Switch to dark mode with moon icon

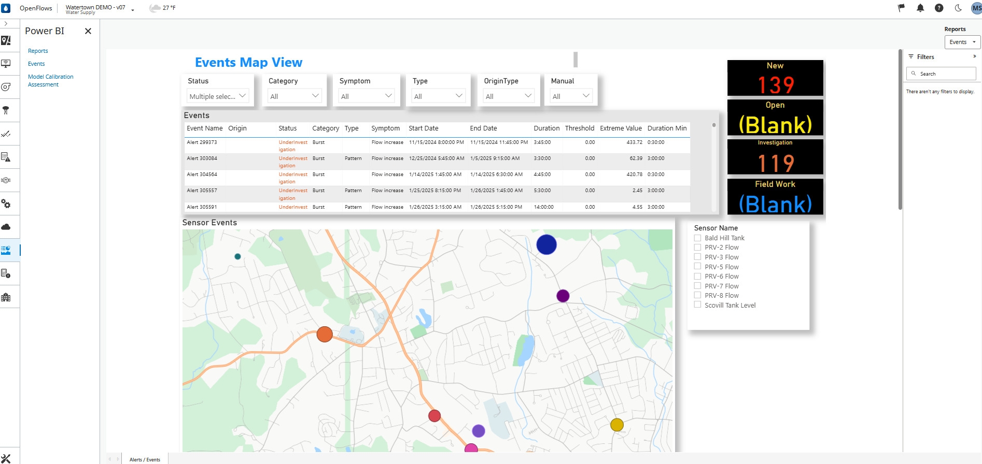point(958,8)
